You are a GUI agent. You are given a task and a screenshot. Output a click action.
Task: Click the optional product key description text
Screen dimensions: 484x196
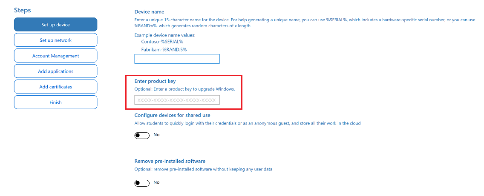(184, 89)
